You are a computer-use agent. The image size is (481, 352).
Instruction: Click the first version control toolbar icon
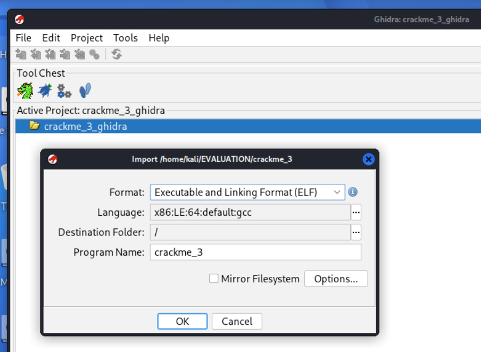pyautogui.click(x=21, y=55)
